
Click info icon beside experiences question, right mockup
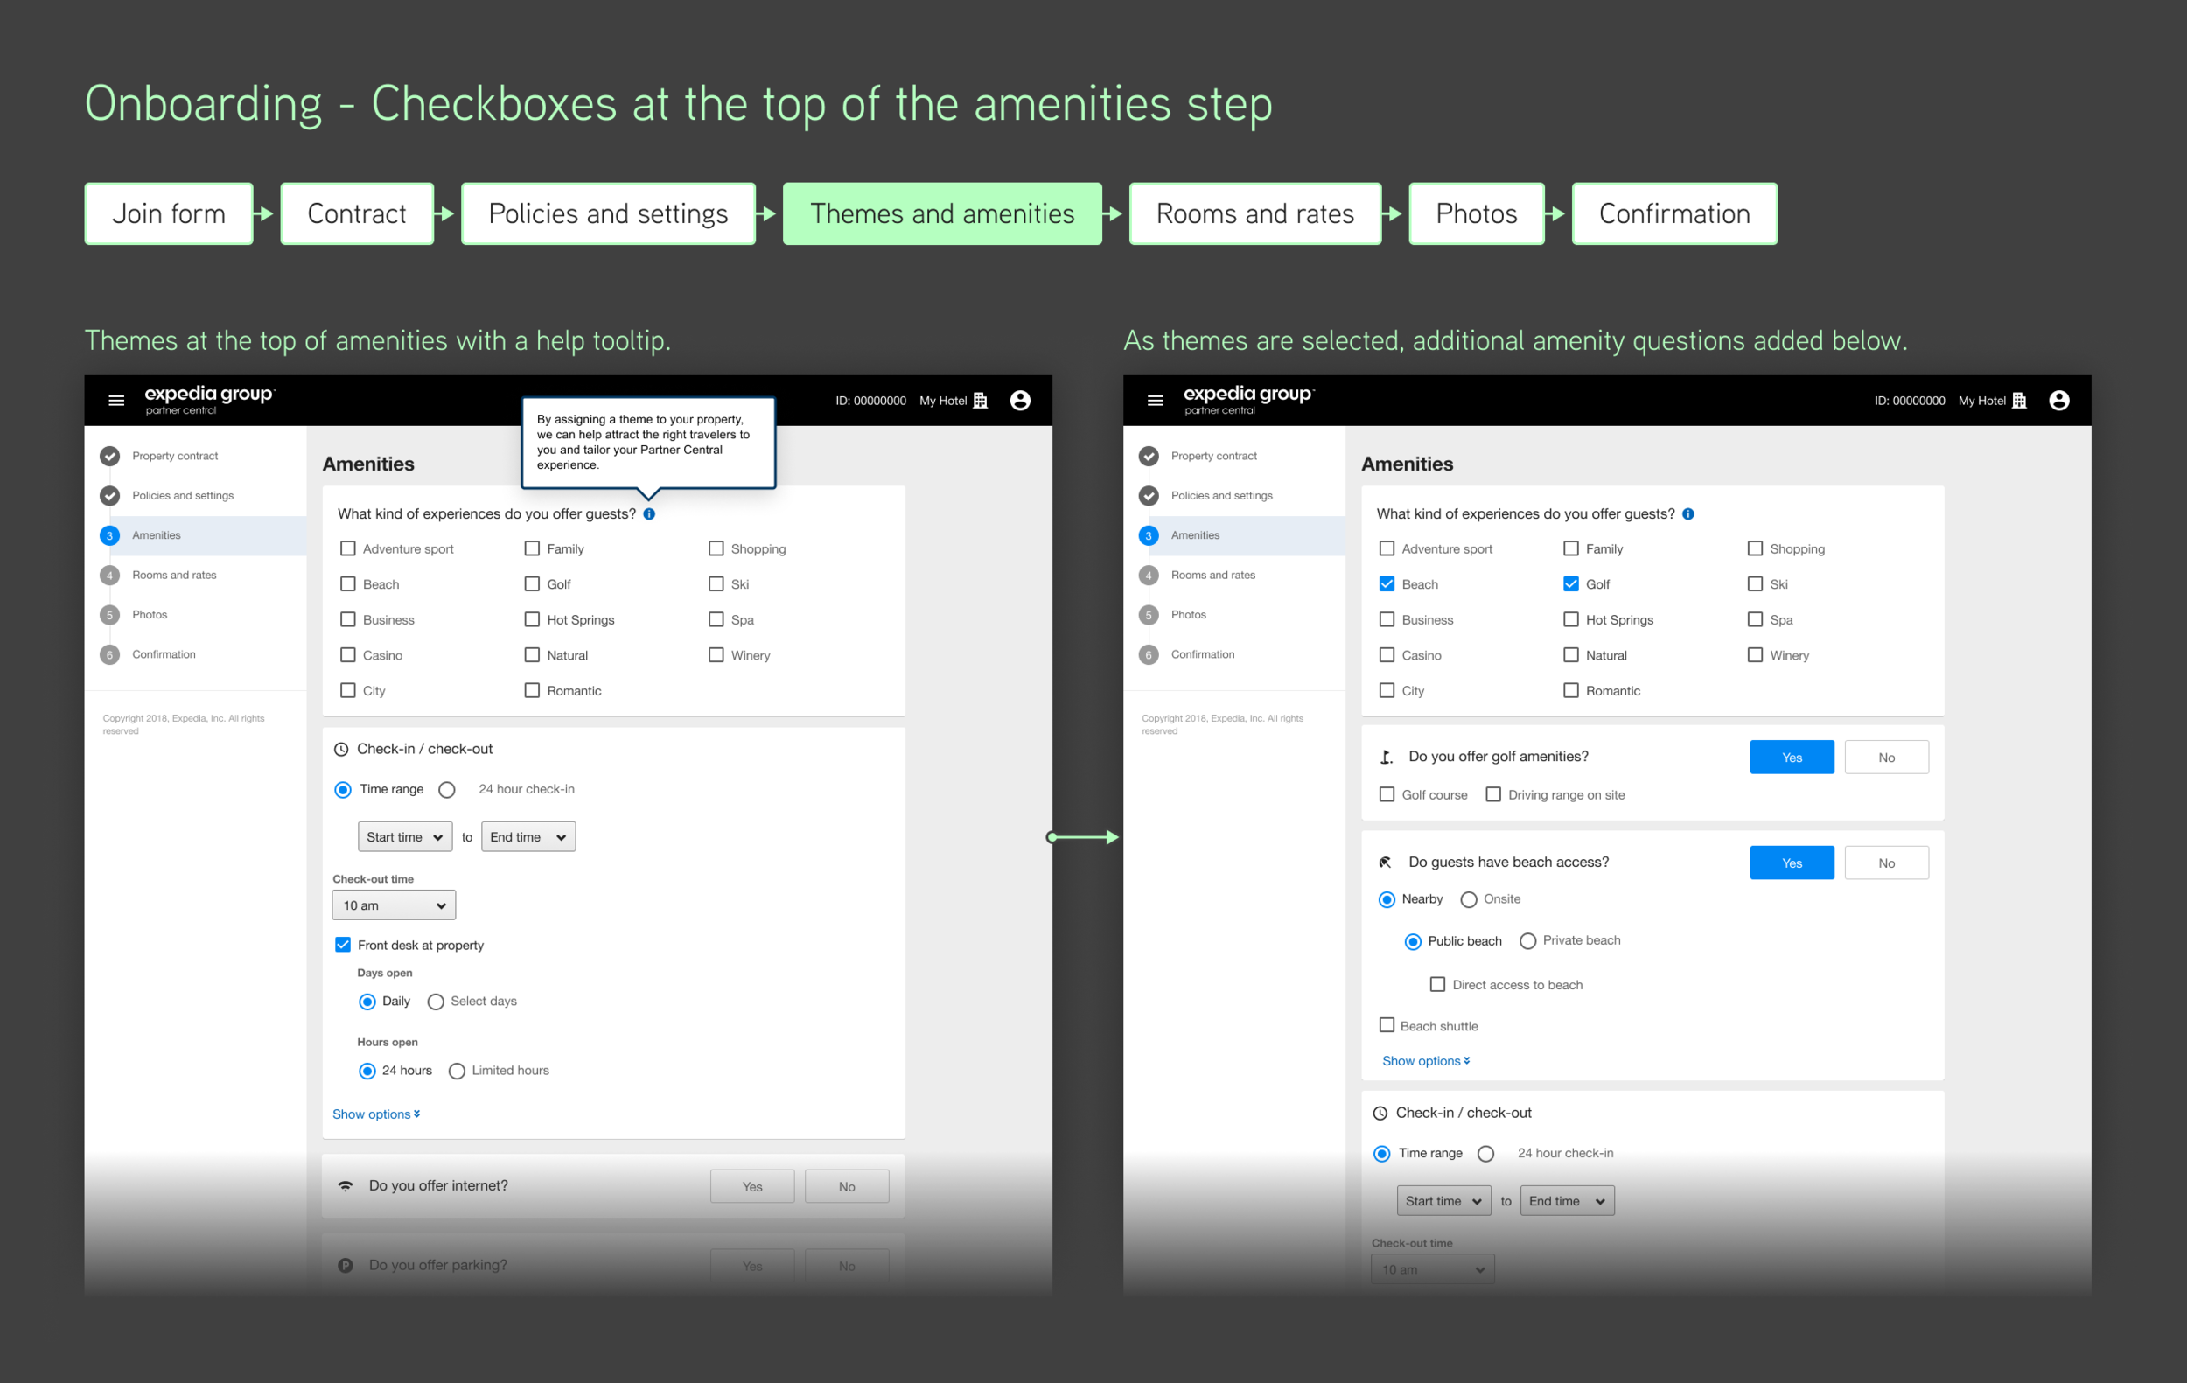[1687, 514]
